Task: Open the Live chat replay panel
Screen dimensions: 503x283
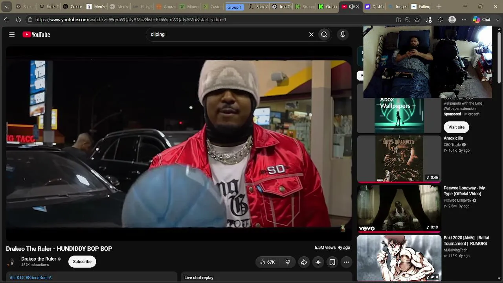Action: (x=266, y=277)
